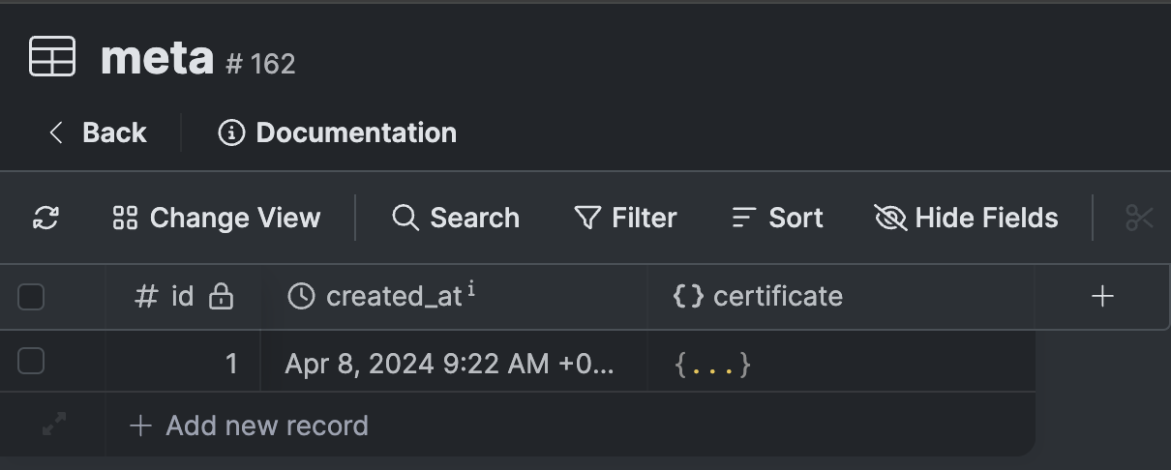The width and height of the screenshot is (1171, 470).
Task: Open the Filter options
Action: tap(624, 218)
